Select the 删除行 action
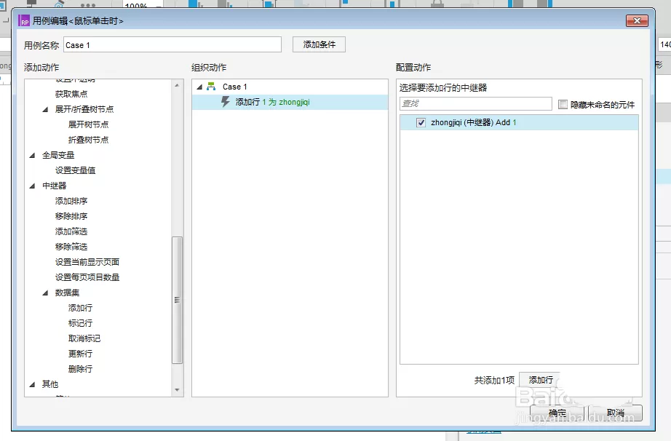Image resolution: width=671 pixels, height=441 pixels. click(x=80, y=369)
